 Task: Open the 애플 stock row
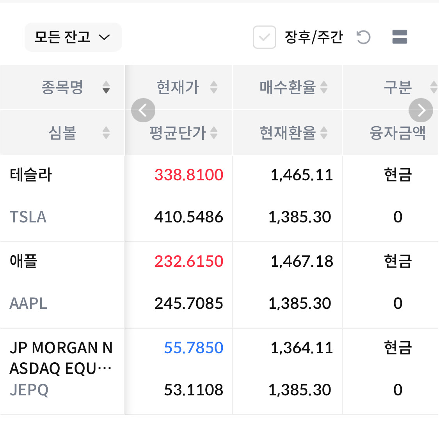(24, 261)
